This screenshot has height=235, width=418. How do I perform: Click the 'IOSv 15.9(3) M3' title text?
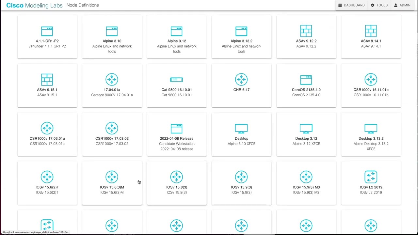click(306, 187)
